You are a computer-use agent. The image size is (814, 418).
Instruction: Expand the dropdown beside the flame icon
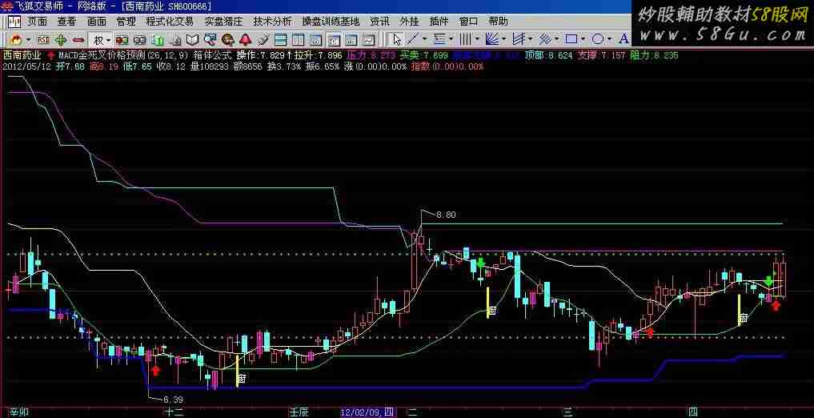tap(28, 40)
